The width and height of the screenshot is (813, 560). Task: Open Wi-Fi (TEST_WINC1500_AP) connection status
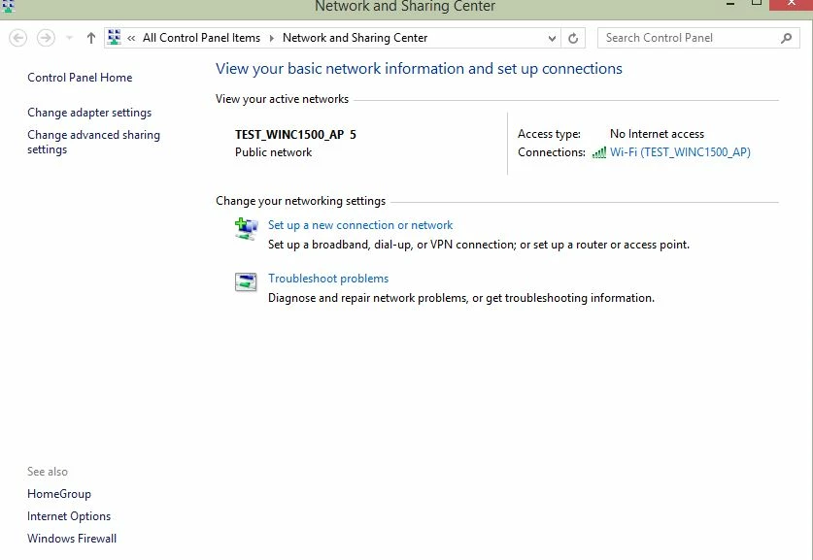point(680,151)
